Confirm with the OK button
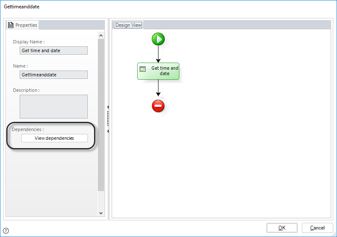337x237 pixels. (x=282, y=228)
